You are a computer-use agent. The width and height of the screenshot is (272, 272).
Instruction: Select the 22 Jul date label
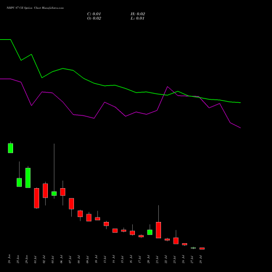coord(166,259)
